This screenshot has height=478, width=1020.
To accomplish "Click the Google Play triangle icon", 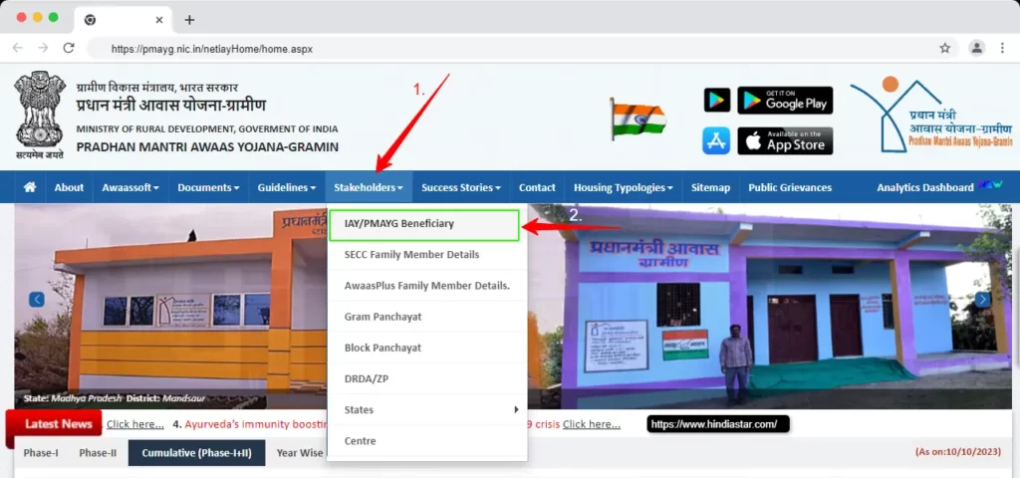I will coord(717,101).
